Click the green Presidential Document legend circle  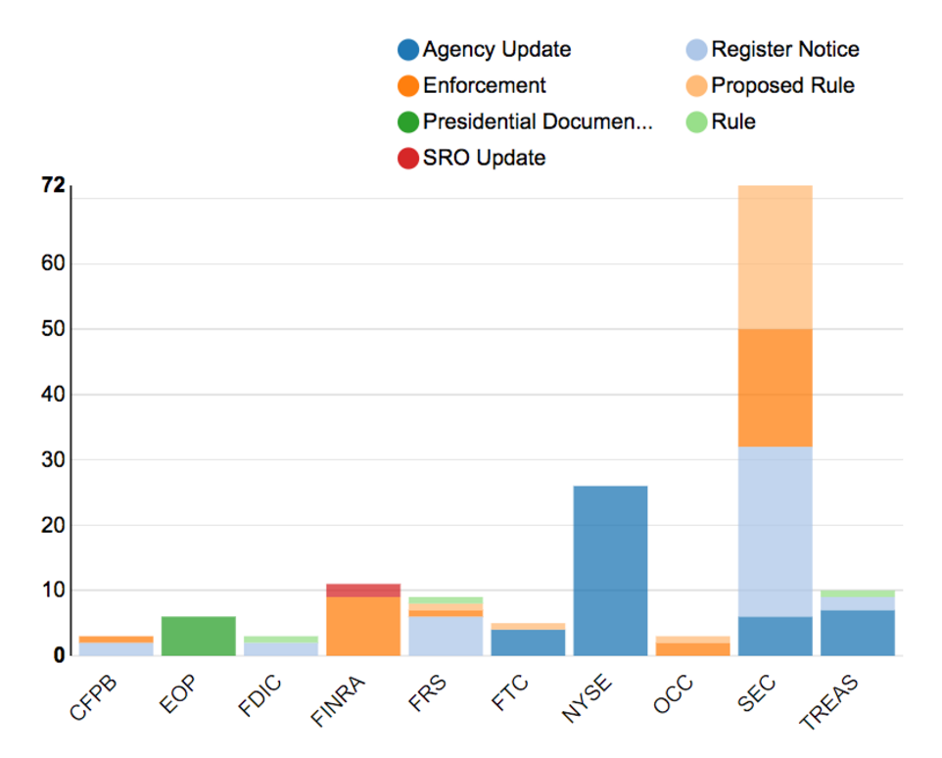408,122
